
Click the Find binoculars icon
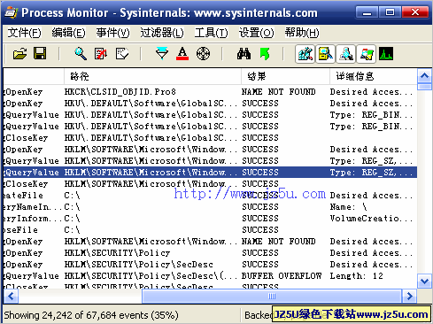[244, 54]
